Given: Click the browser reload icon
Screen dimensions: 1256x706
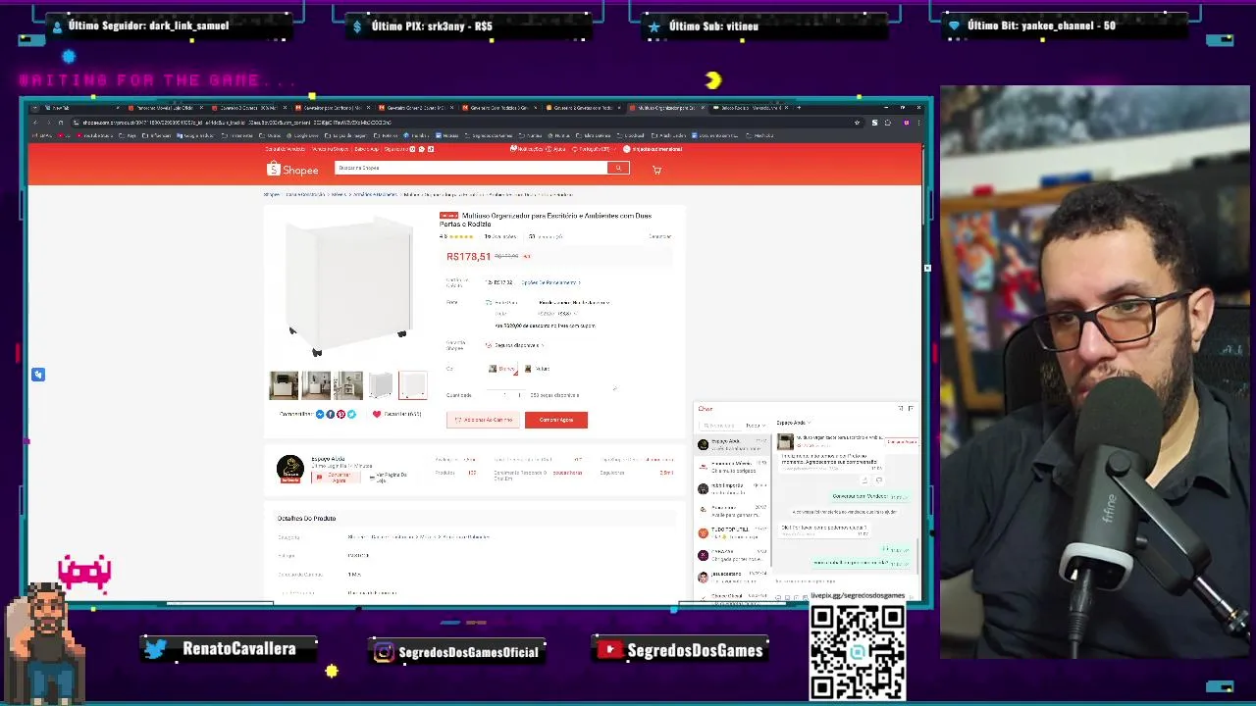Looking at the screenshot, I should [60, 123].
